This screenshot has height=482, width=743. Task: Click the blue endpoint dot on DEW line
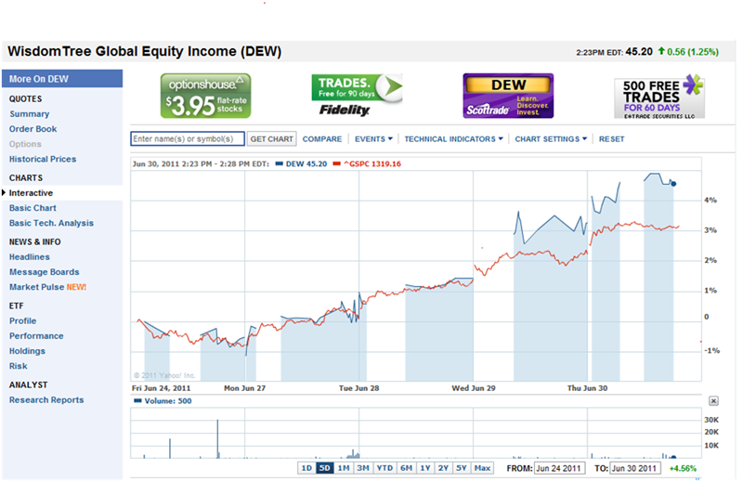click(x=673, y=183)
